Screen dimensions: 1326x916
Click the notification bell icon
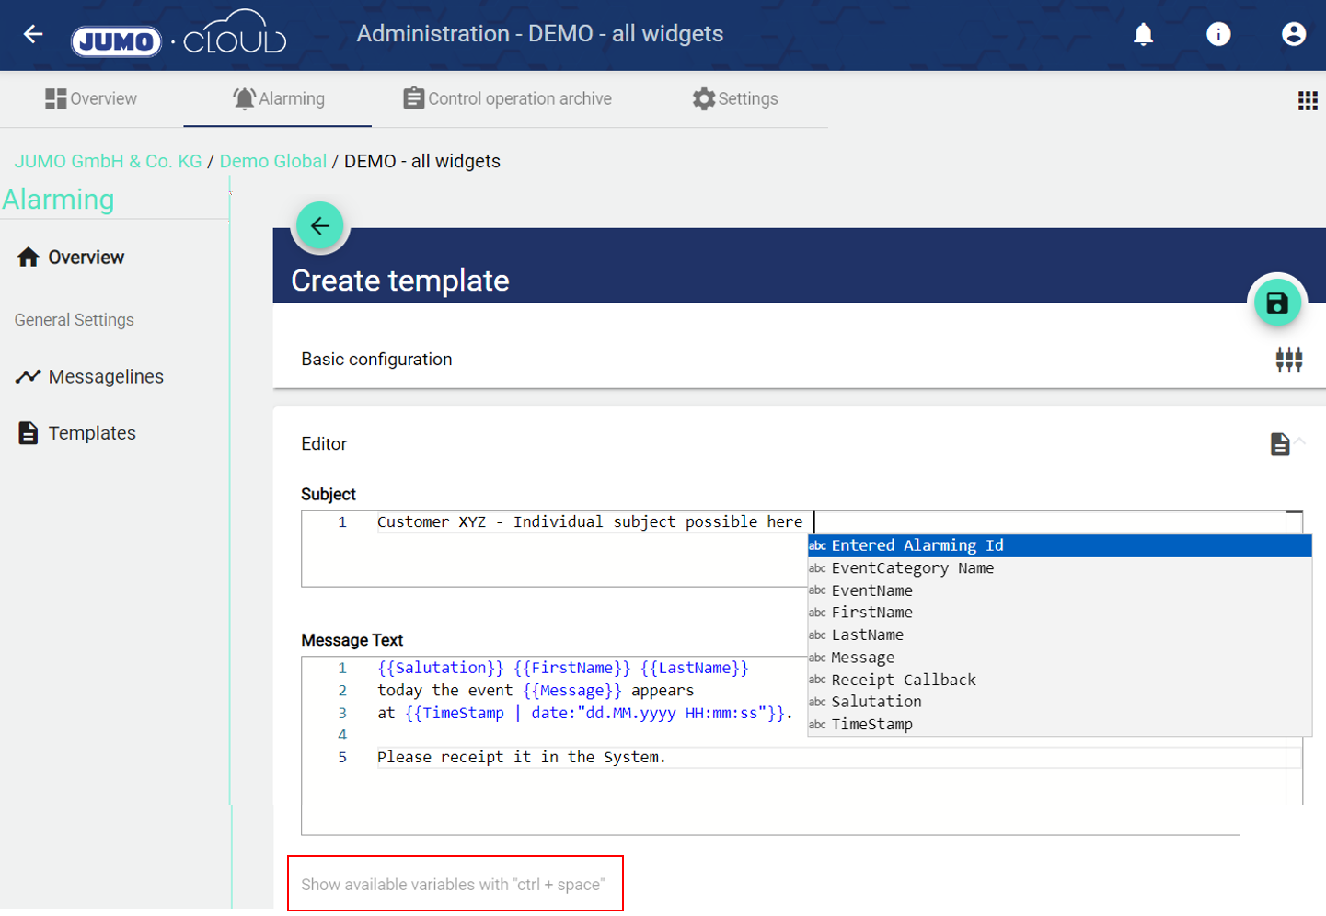pyautogui.click(x=1143, y=35)
